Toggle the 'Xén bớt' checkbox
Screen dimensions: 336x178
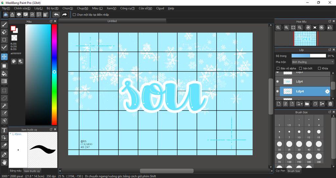tap(301, 68)
